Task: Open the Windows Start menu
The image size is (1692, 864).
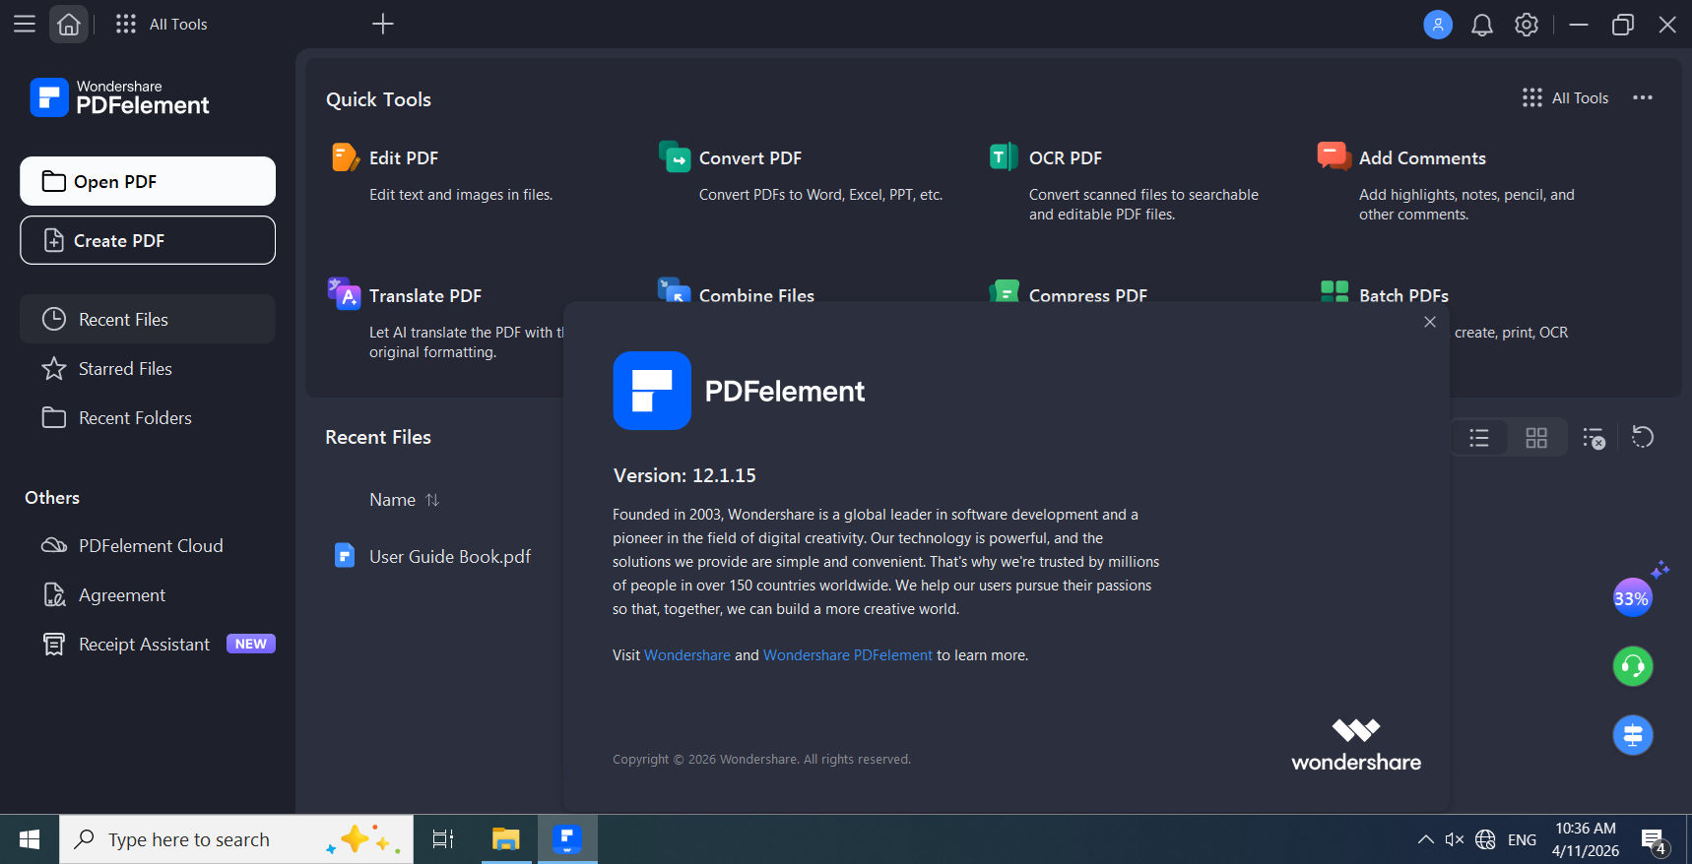Action: pos(30,839)
